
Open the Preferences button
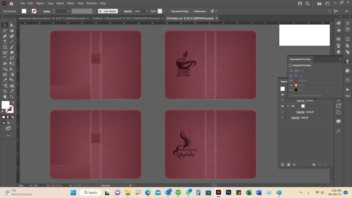coord(199,11)
